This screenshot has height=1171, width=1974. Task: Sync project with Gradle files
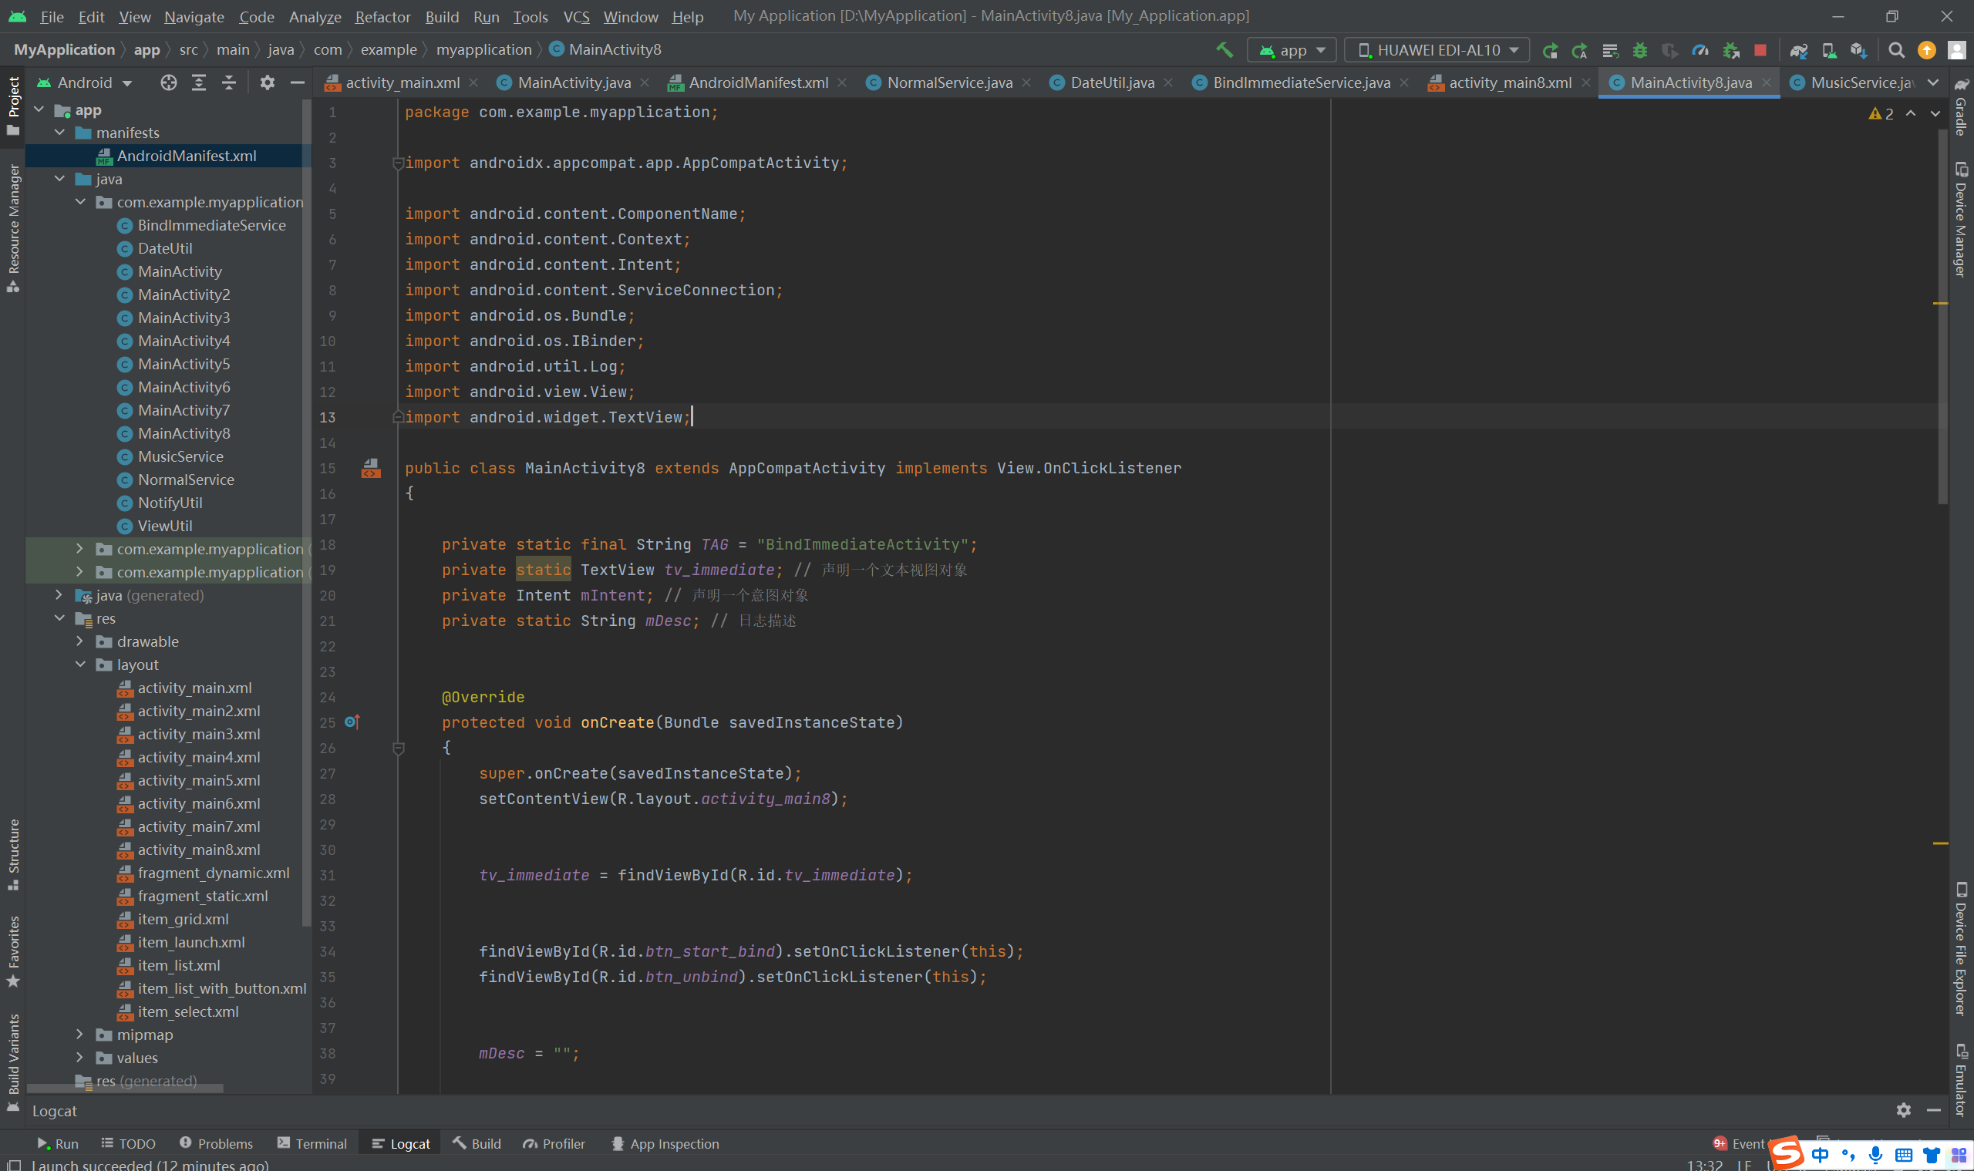[1798, 51]
